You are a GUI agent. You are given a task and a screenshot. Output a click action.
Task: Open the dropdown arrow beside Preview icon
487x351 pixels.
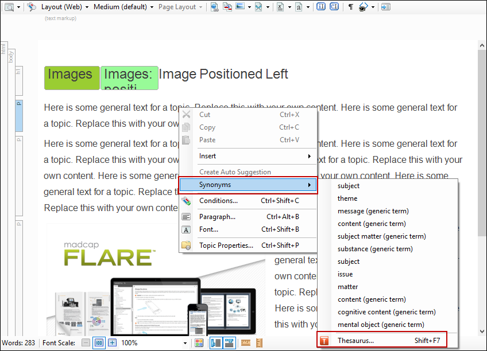tap(18, 7)
